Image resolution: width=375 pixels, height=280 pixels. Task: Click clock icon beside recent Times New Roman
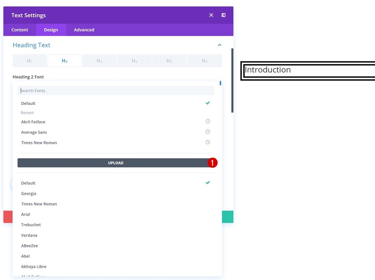208,142
